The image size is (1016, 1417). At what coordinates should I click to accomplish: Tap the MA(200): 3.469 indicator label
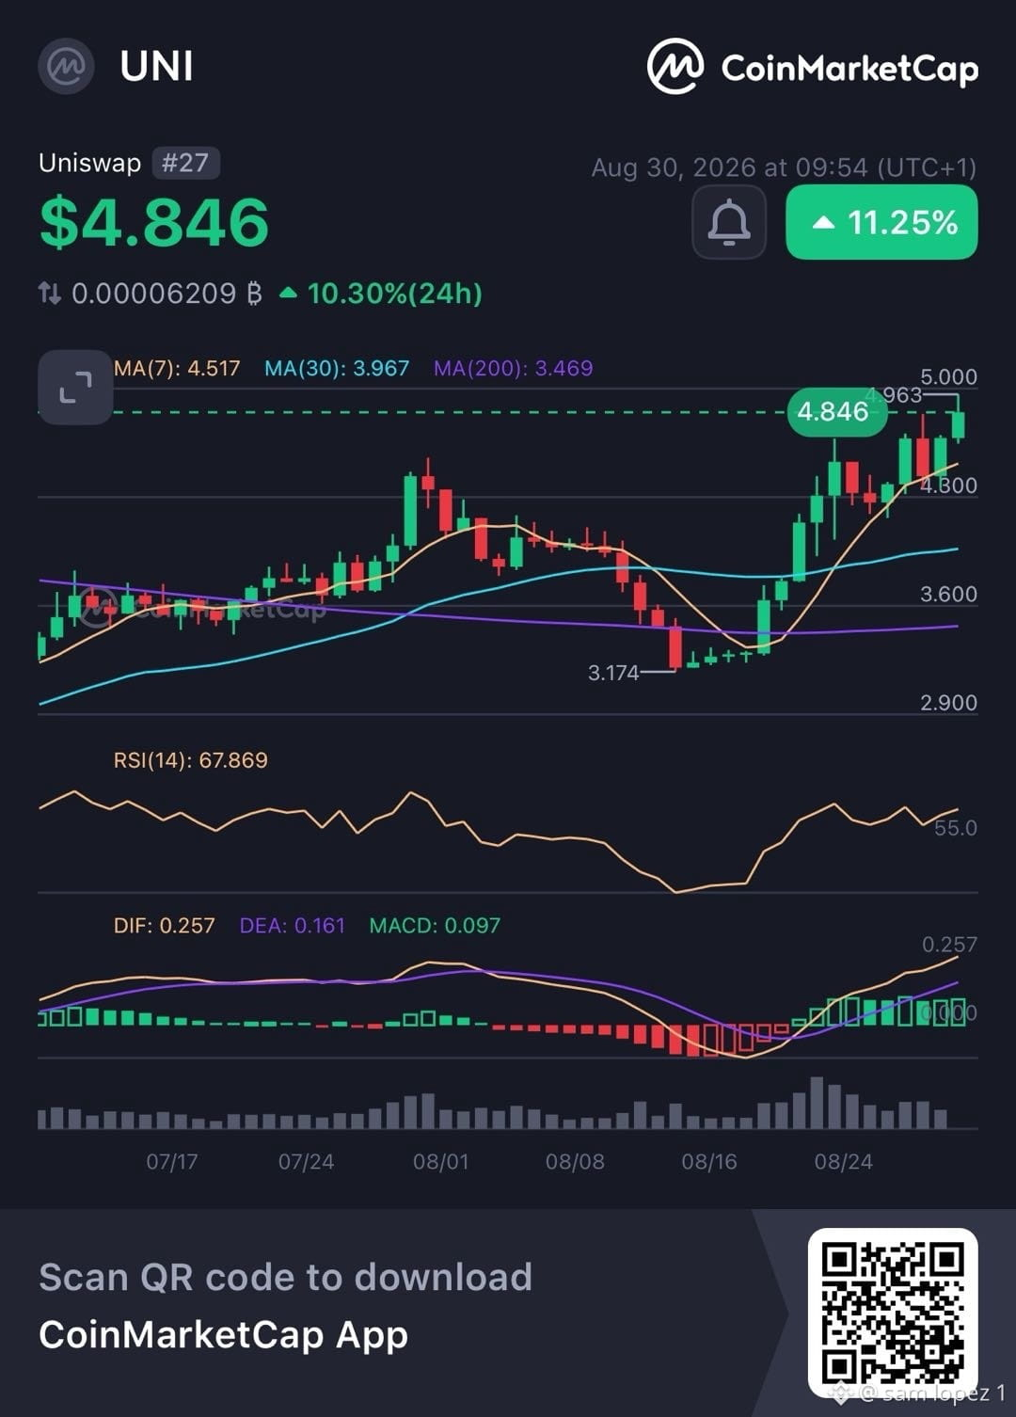click(x=514, y=368)
